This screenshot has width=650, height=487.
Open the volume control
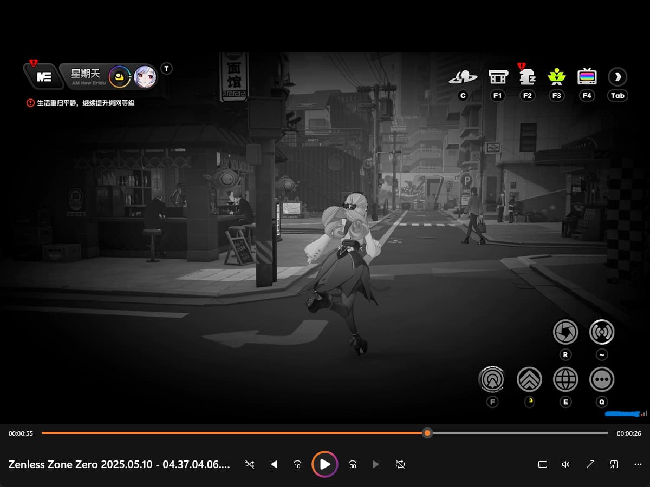pos(566,464)
